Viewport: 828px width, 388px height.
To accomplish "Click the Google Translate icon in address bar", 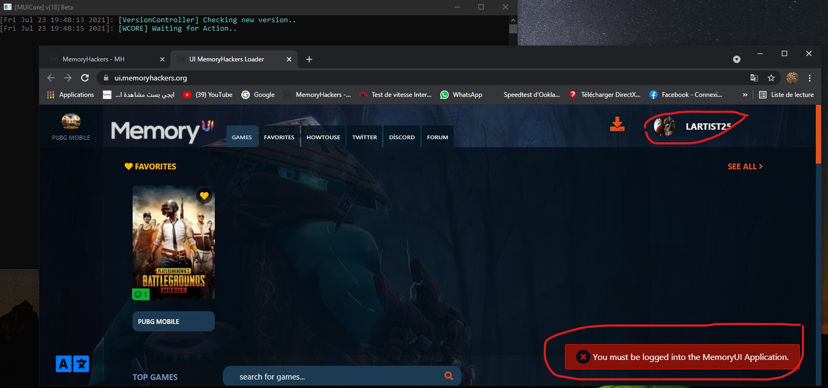I will [754, 78].
